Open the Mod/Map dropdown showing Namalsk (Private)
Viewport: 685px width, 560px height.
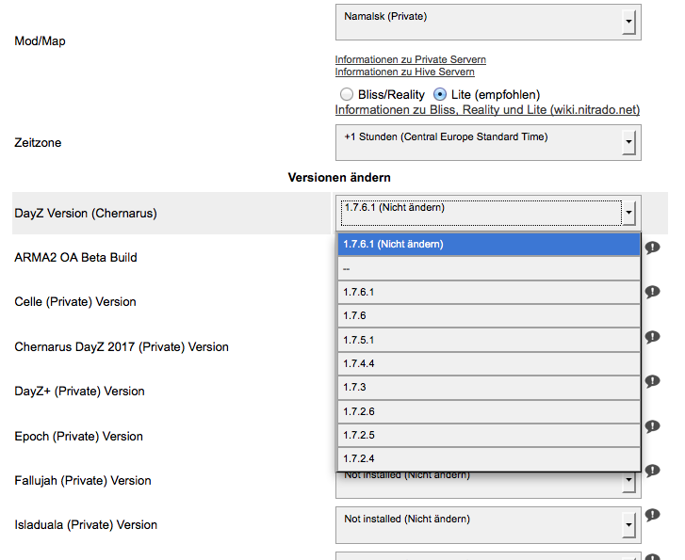point(488,23)
